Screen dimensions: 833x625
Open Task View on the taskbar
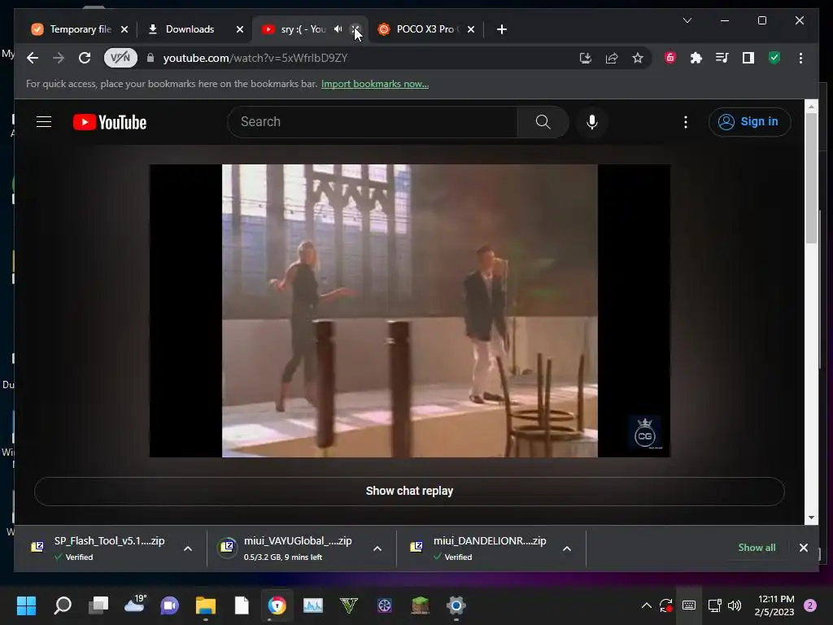point(98,605)
